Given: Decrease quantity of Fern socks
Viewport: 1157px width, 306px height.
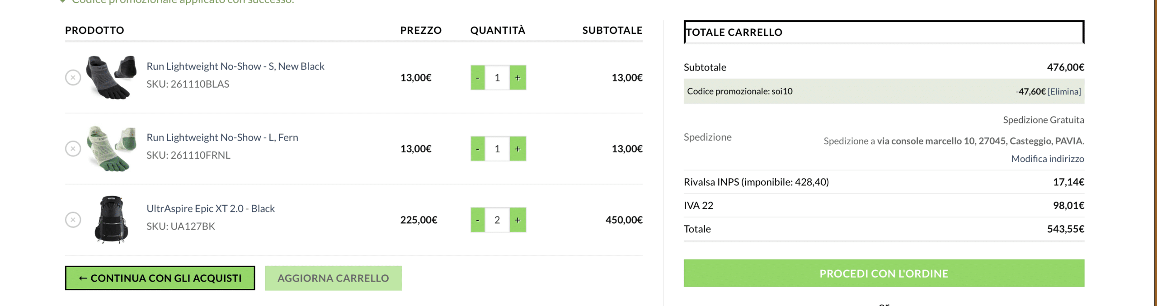Looking at the screenshot, I should [478, 149].
